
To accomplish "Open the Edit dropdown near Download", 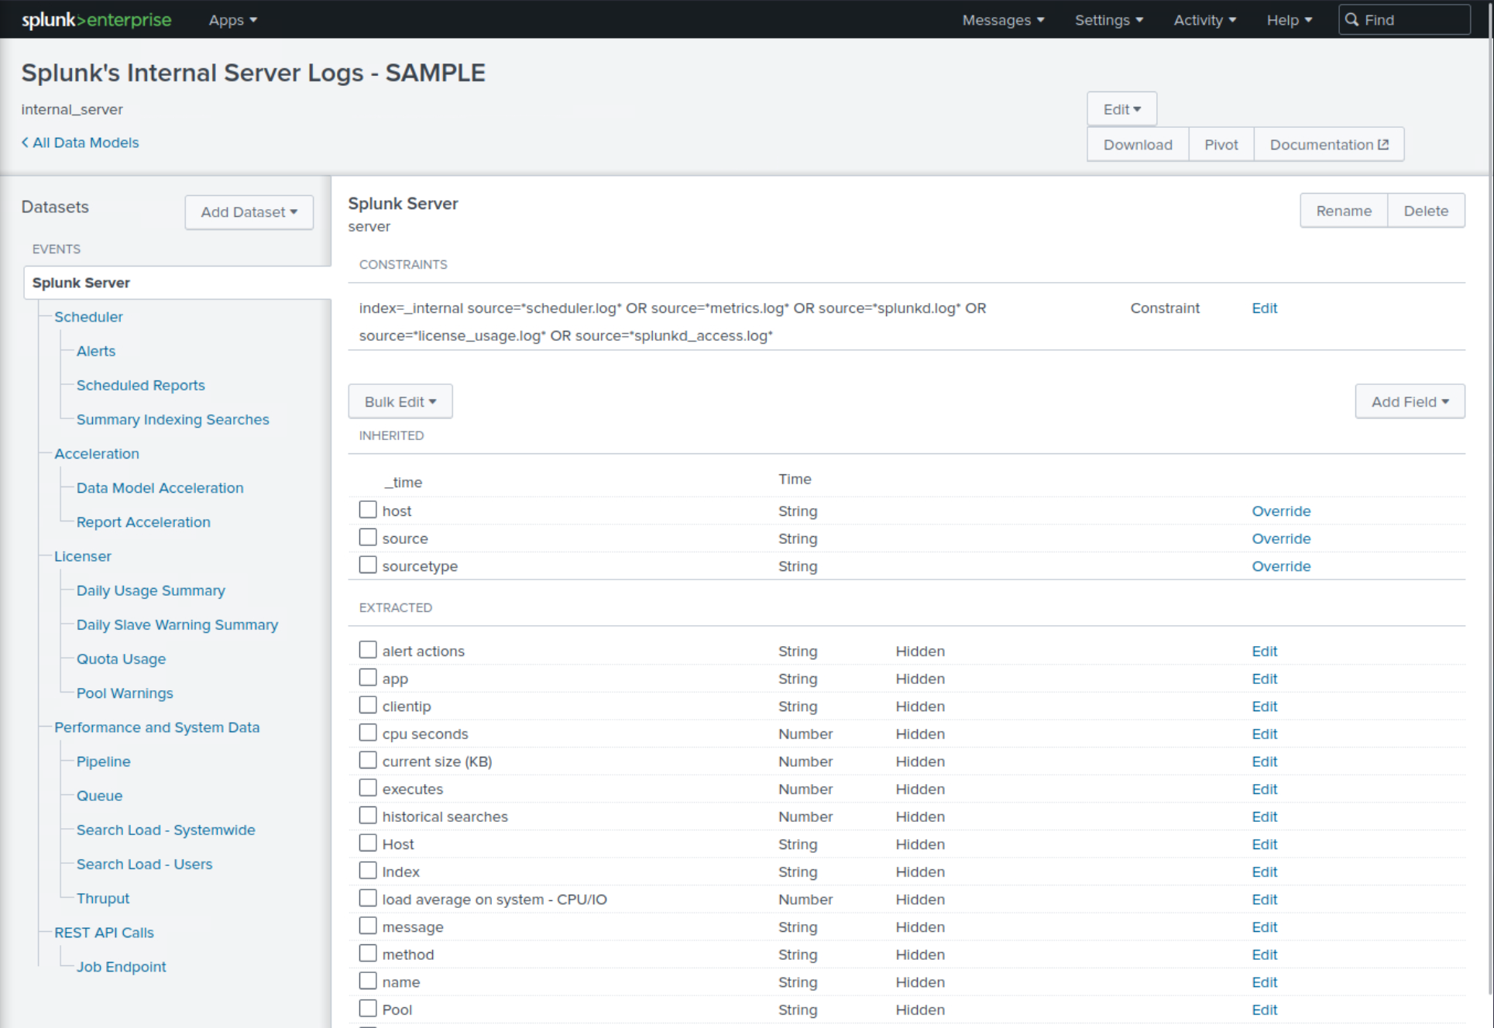I will tap(1121, 109).
